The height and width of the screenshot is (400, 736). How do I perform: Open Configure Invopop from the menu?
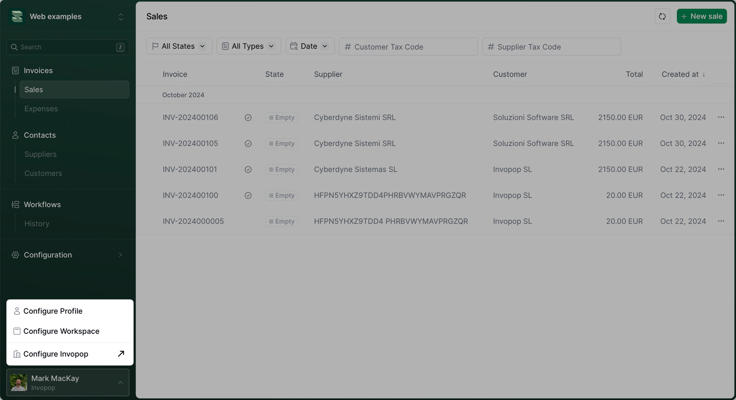pyautogui.click(x=56, y=354)
